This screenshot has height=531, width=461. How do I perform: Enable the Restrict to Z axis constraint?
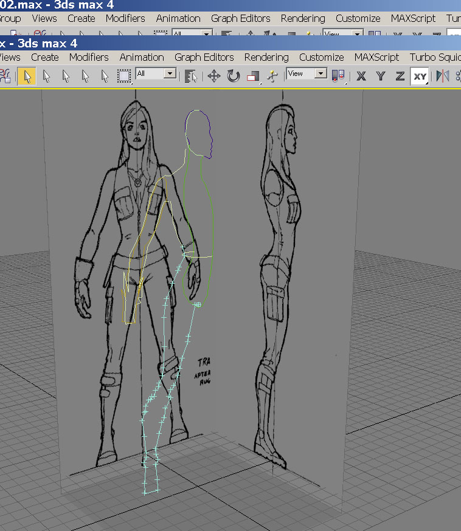(400, 76)
